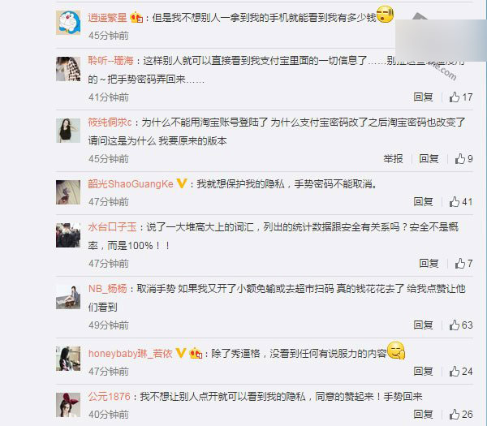
Task: Click thumbs-up on 筱纯侗求c's comment
Action: pyautogui.click(x=464, y=159)
